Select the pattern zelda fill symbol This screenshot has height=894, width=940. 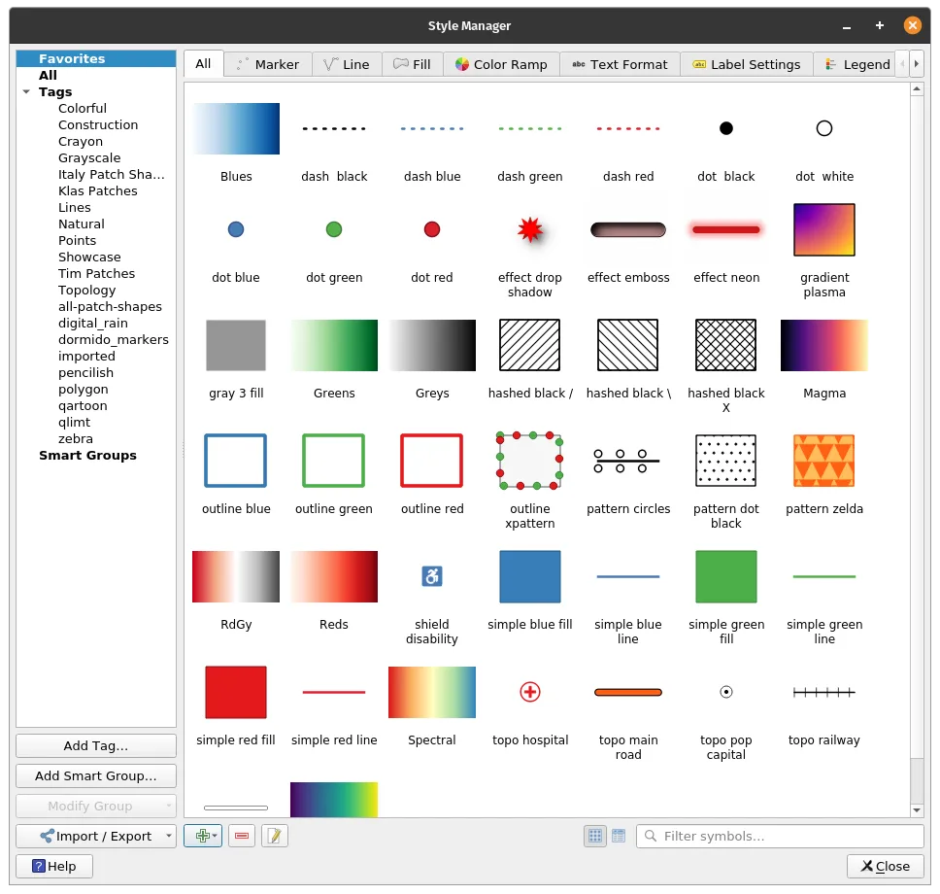click(x=823, y=462)
